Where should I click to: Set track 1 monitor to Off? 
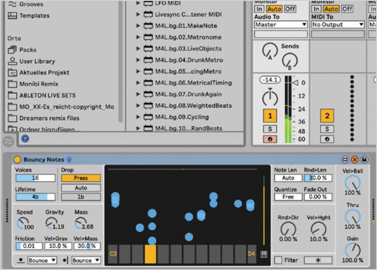(290, 9)
